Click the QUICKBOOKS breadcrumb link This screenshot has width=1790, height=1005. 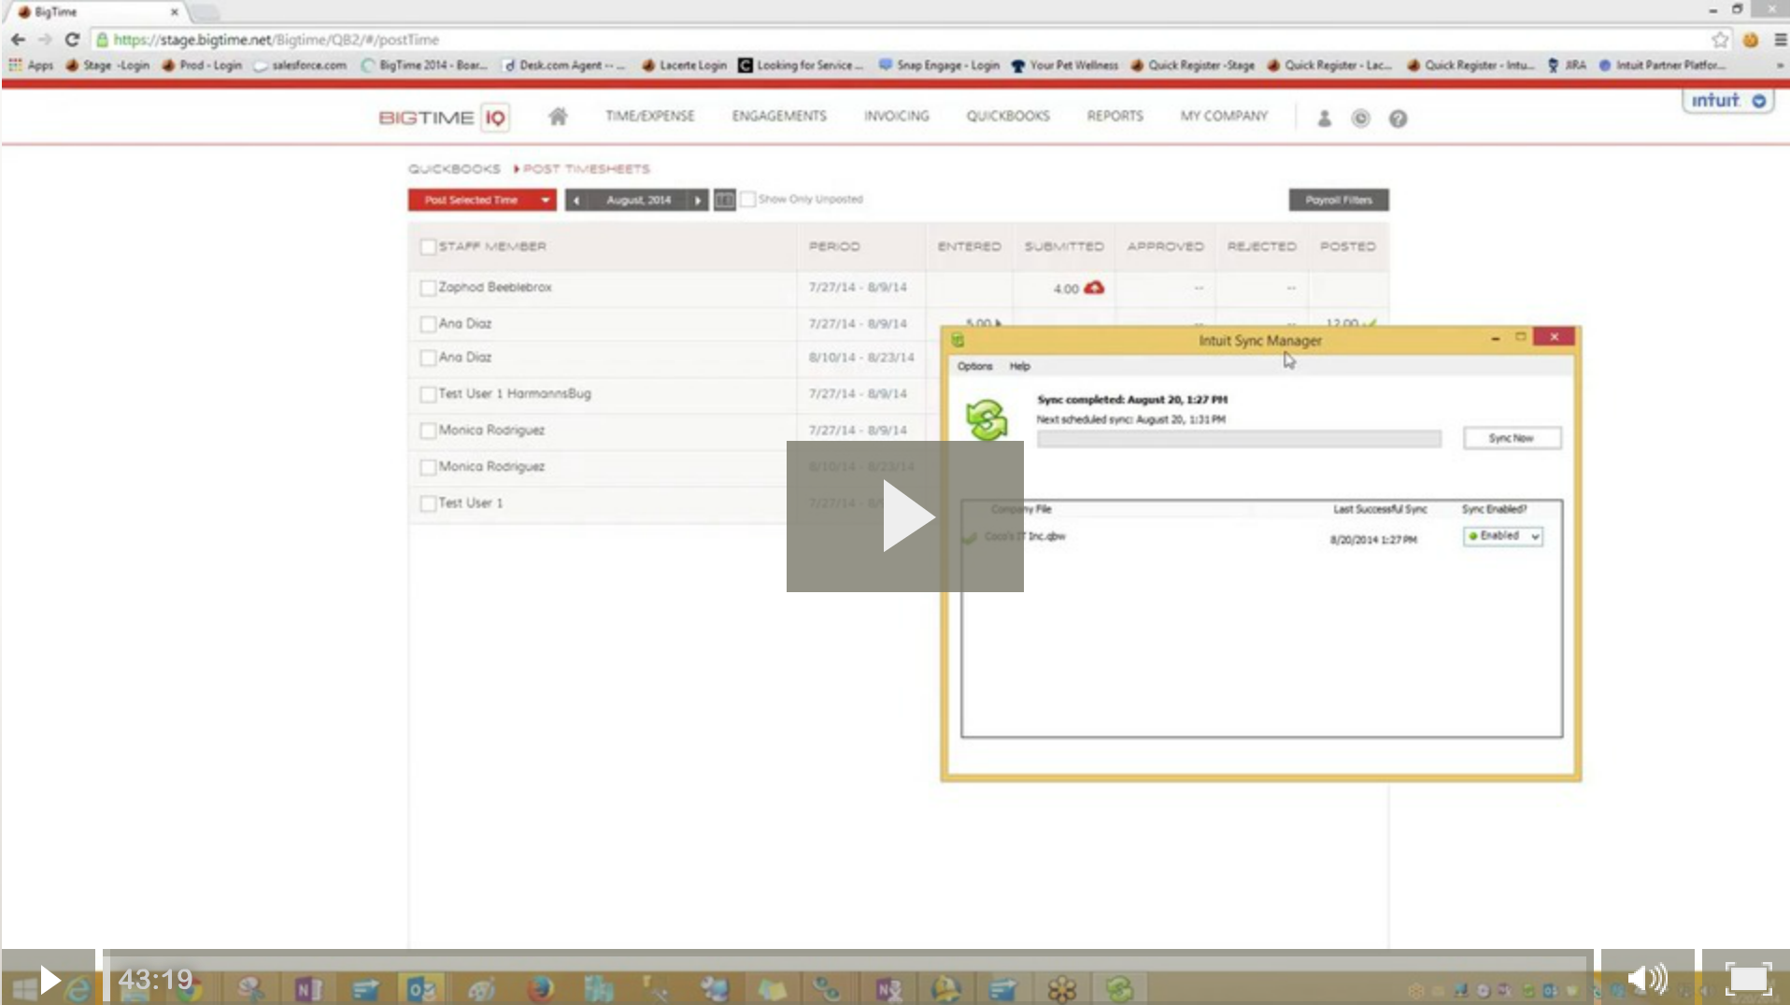(454, 169)
